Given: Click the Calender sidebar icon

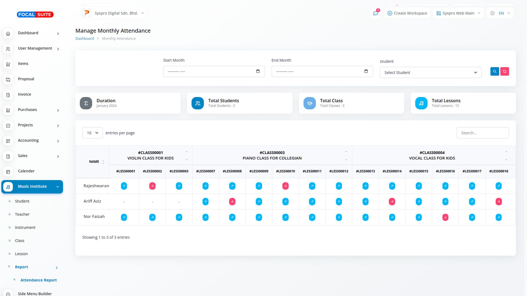Looking at the screenshot, I should (8, 172).
